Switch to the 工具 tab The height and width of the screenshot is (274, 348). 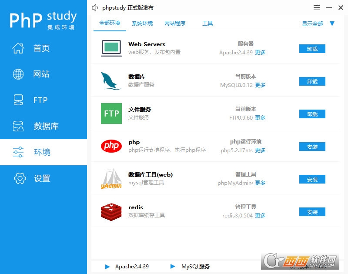pos(207,23)
